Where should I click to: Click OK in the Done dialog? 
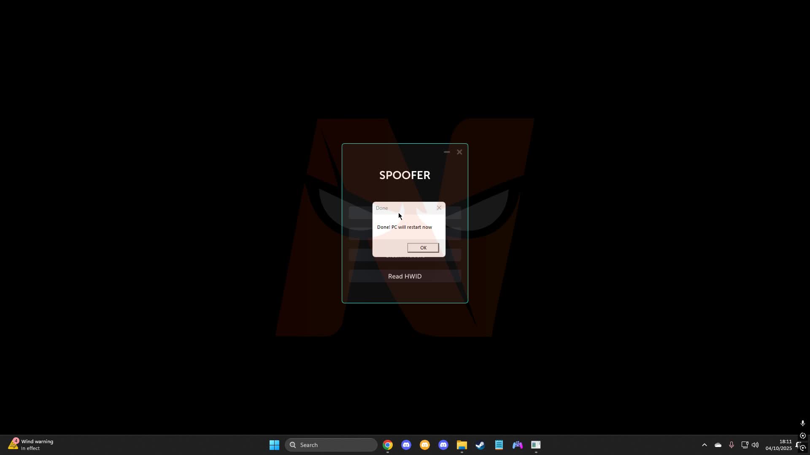[x=423, y=248]
